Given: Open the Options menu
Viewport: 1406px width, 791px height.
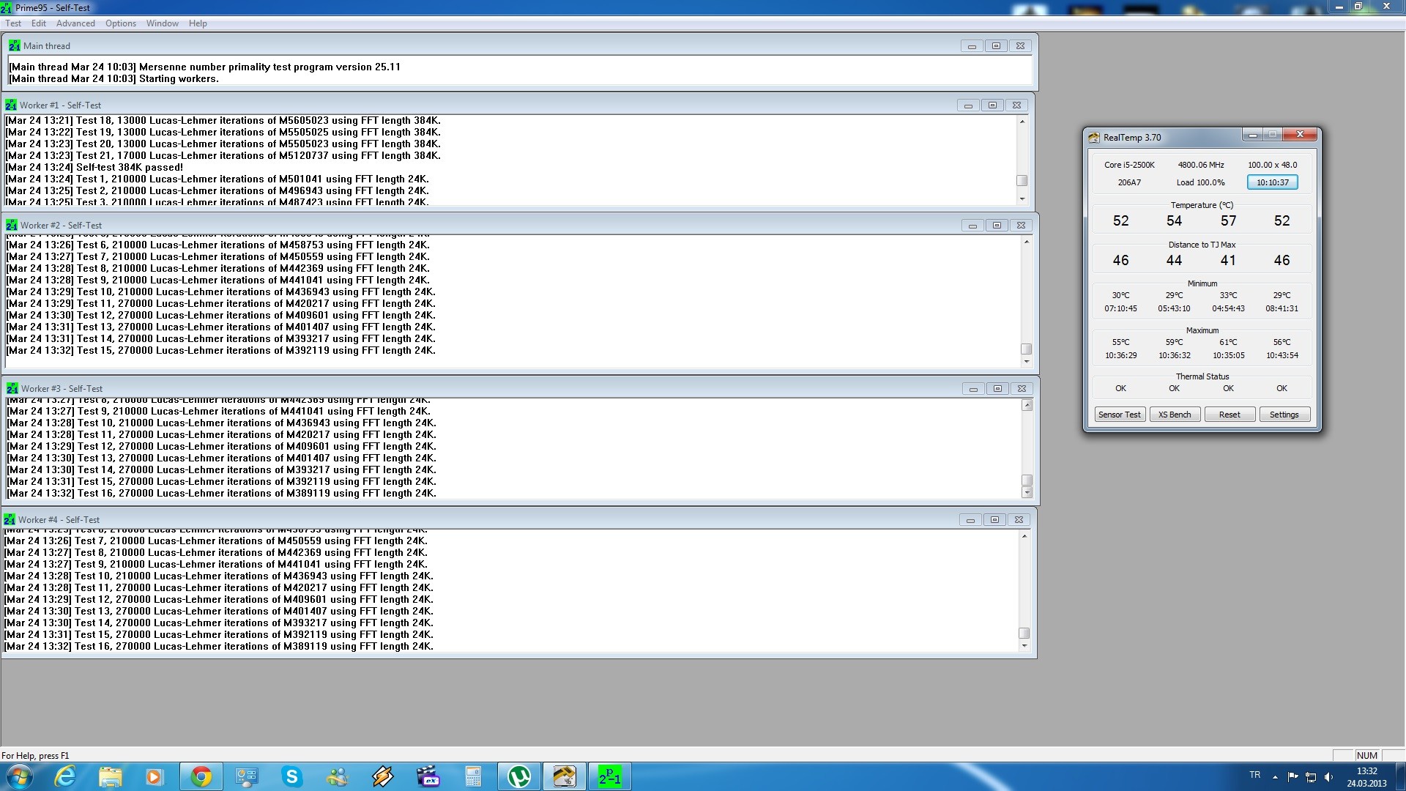Looking at the screenshot, I should 121,23.
